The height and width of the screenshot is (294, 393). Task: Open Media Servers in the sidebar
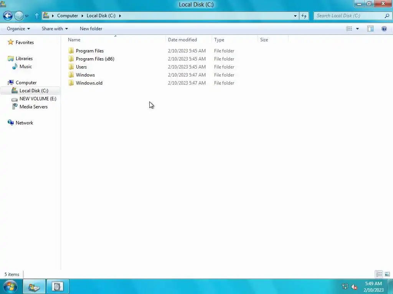(34, 107)
